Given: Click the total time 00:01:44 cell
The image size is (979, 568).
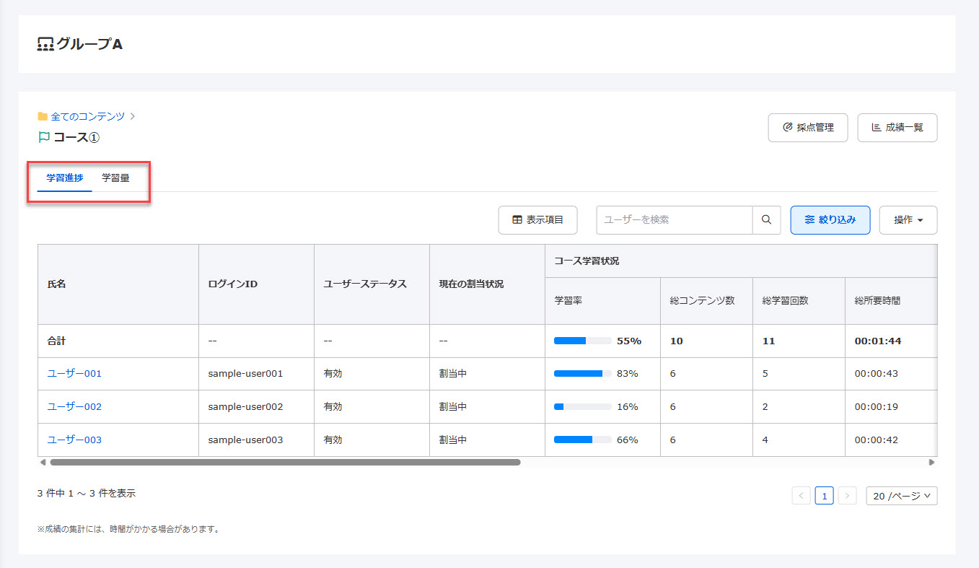Looking at the screenshot, I should click(x=891, y=341).
